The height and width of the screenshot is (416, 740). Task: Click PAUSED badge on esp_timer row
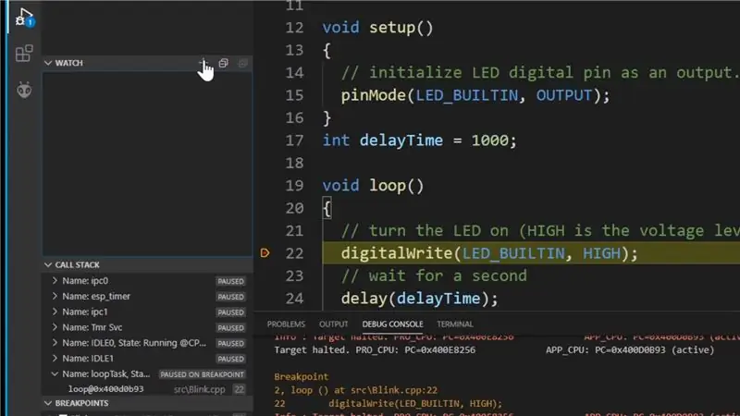[230, 297]
